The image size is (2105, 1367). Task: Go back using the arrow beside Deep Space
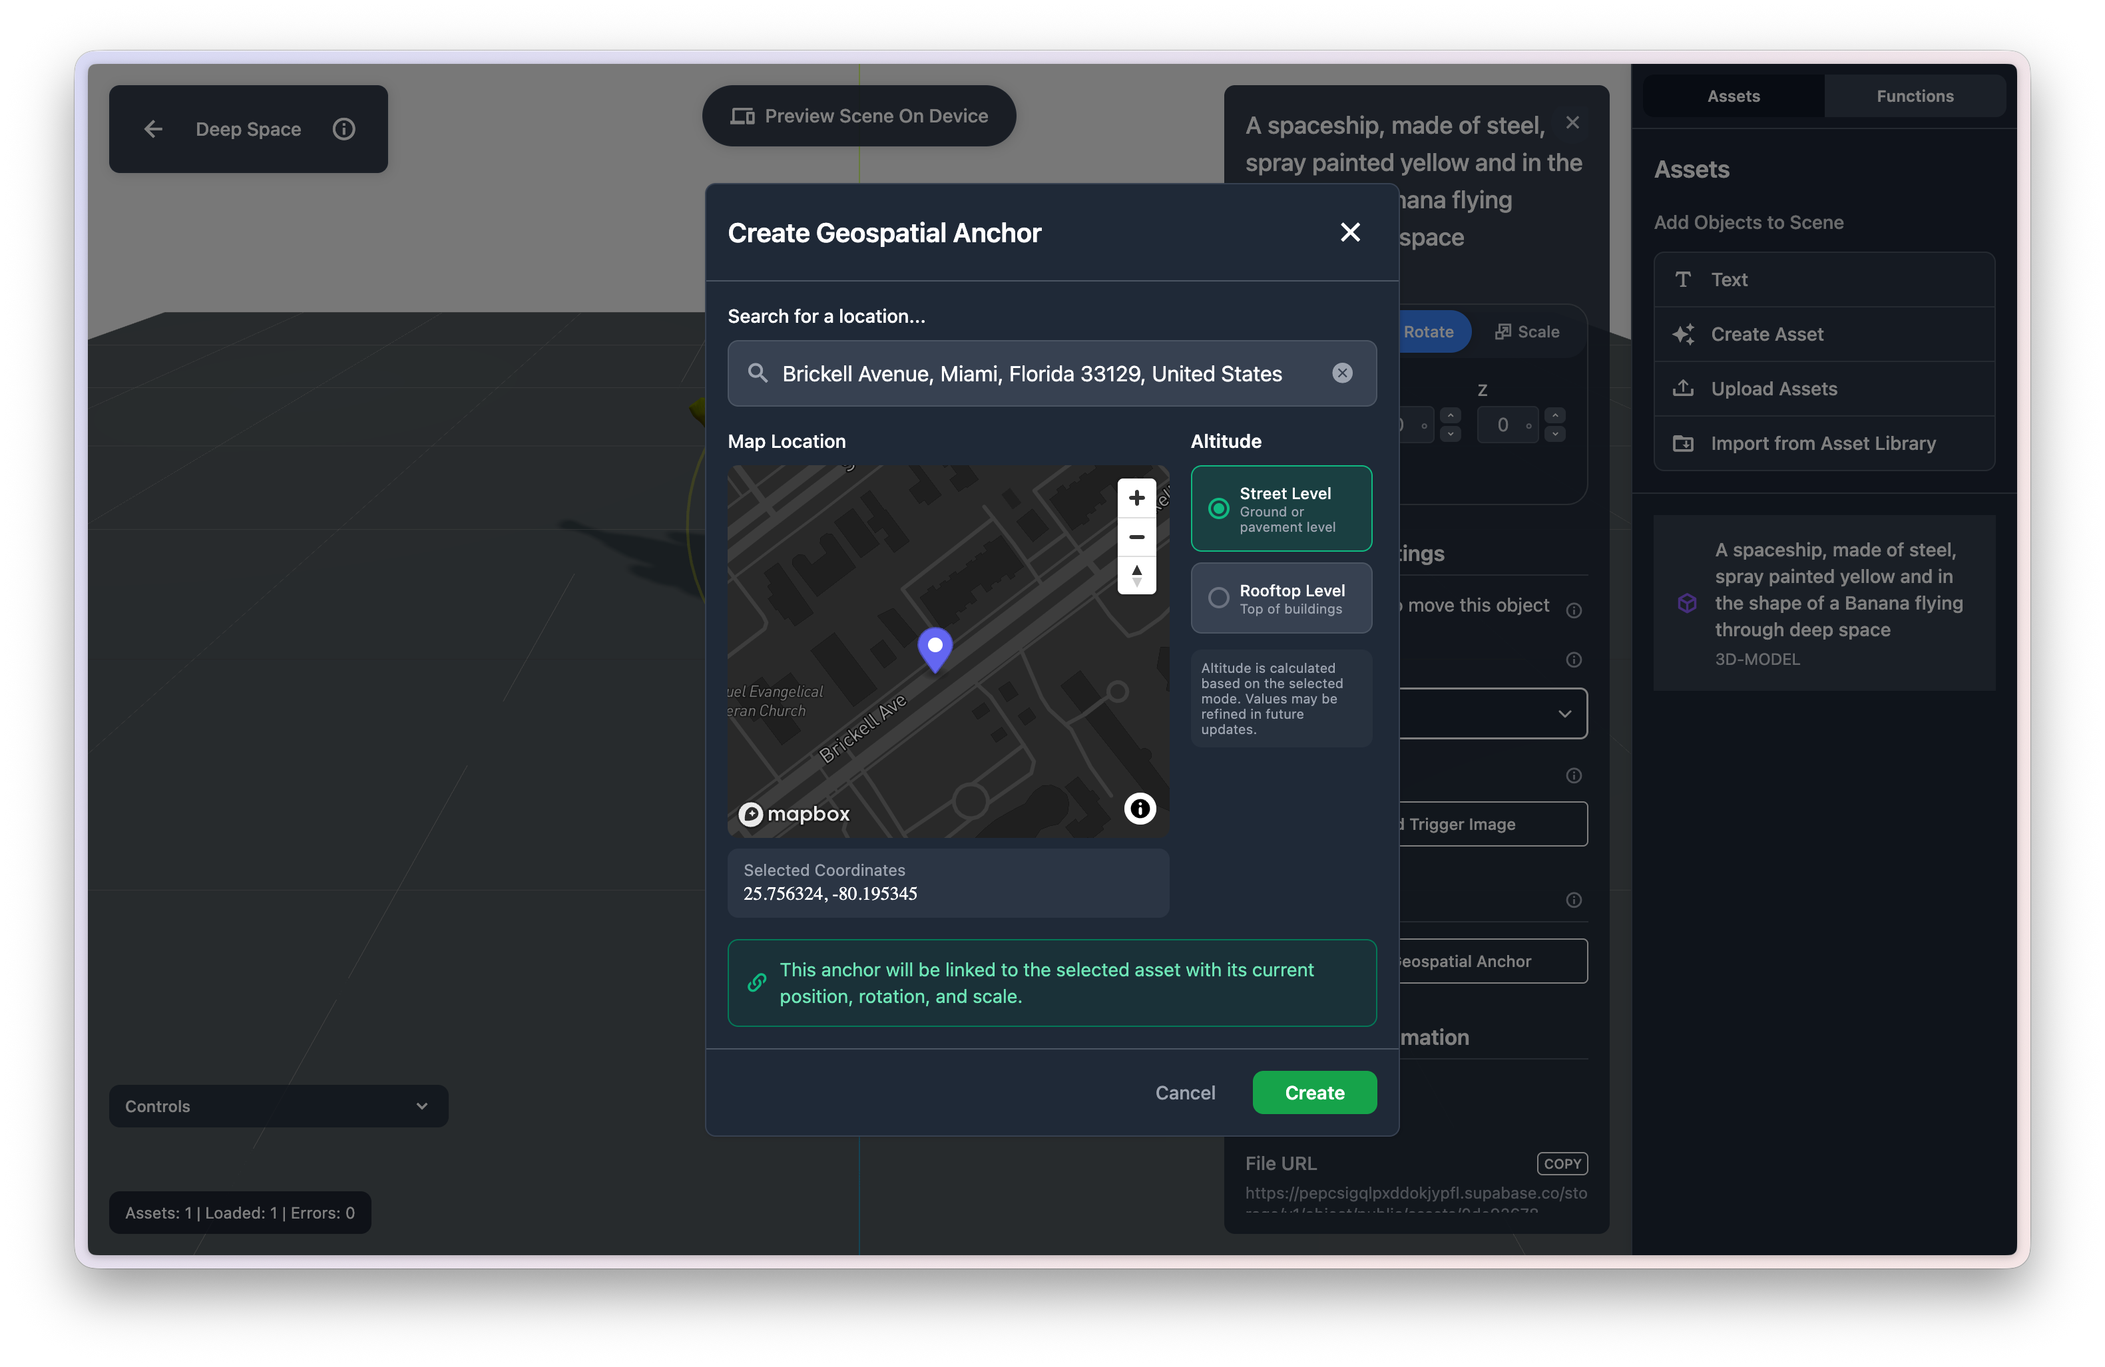pos(153,129)
